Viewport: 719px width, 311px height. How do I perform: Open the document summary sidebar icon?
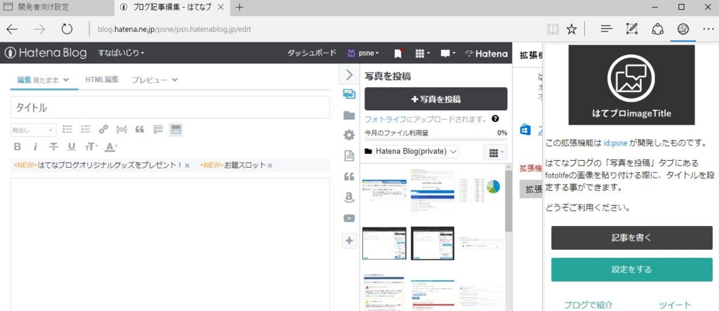(x=349, y=156)
